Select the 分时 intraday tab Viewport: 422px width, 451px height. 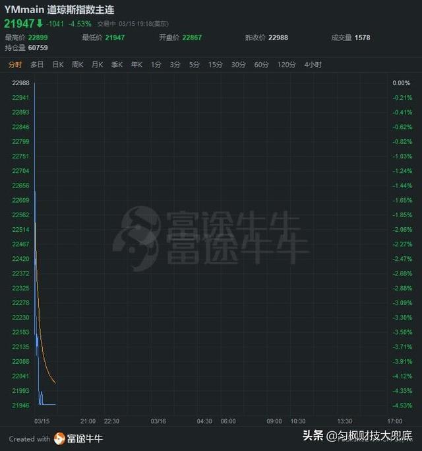coord(15,65)
